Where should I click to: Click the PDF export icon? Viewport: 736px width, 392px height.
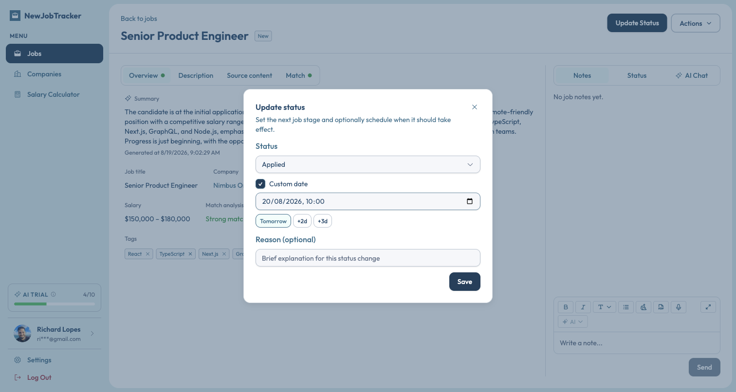[x=661, y=307]
